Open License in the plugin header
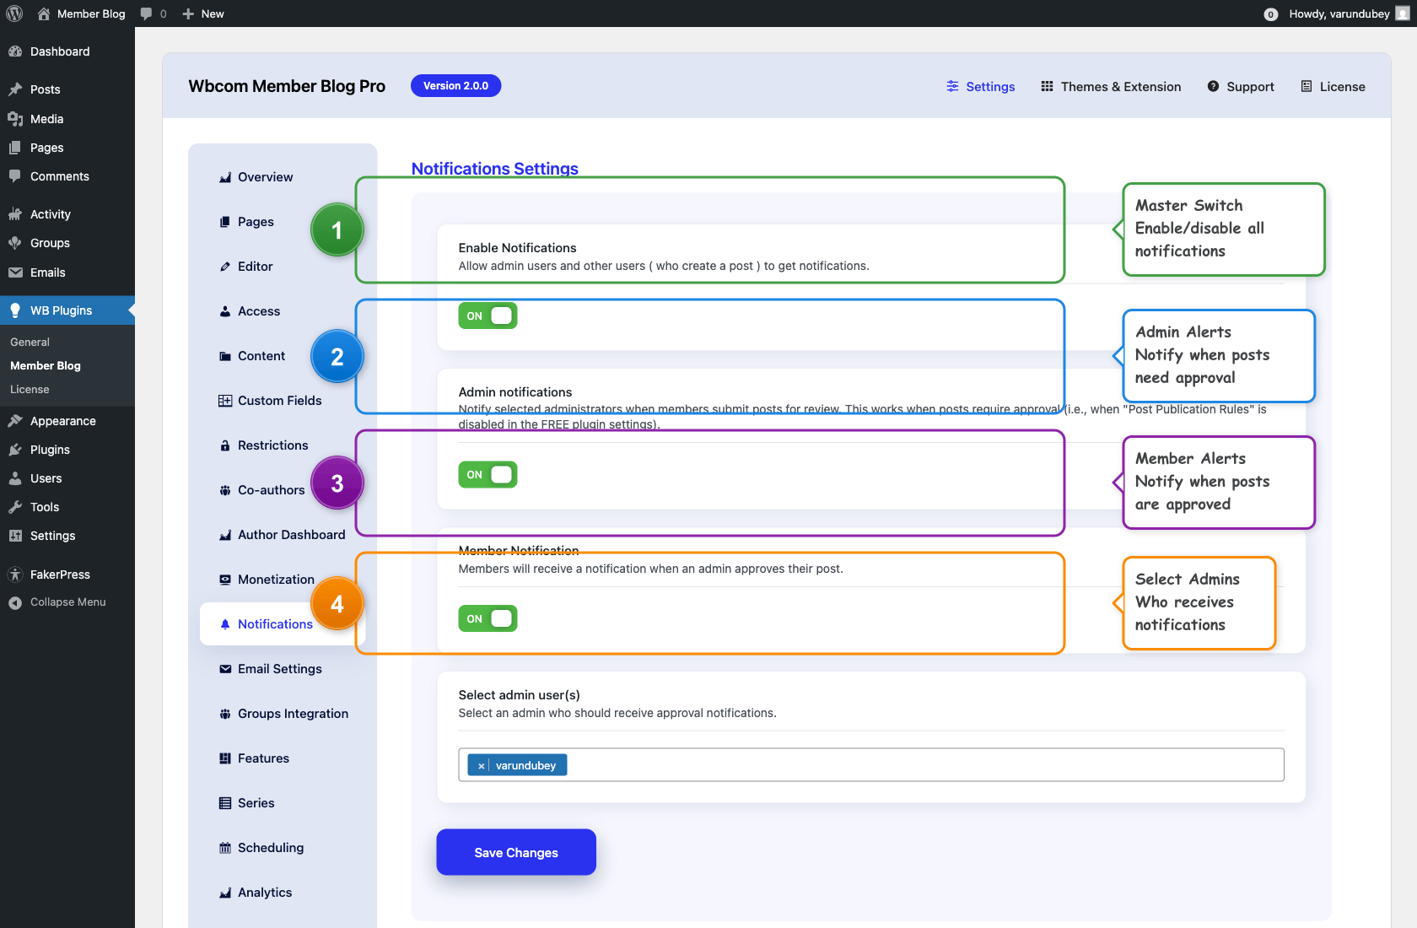The width and height of the screenshot is (1417, 928). pyautogui.click(x=1333, y=86)
